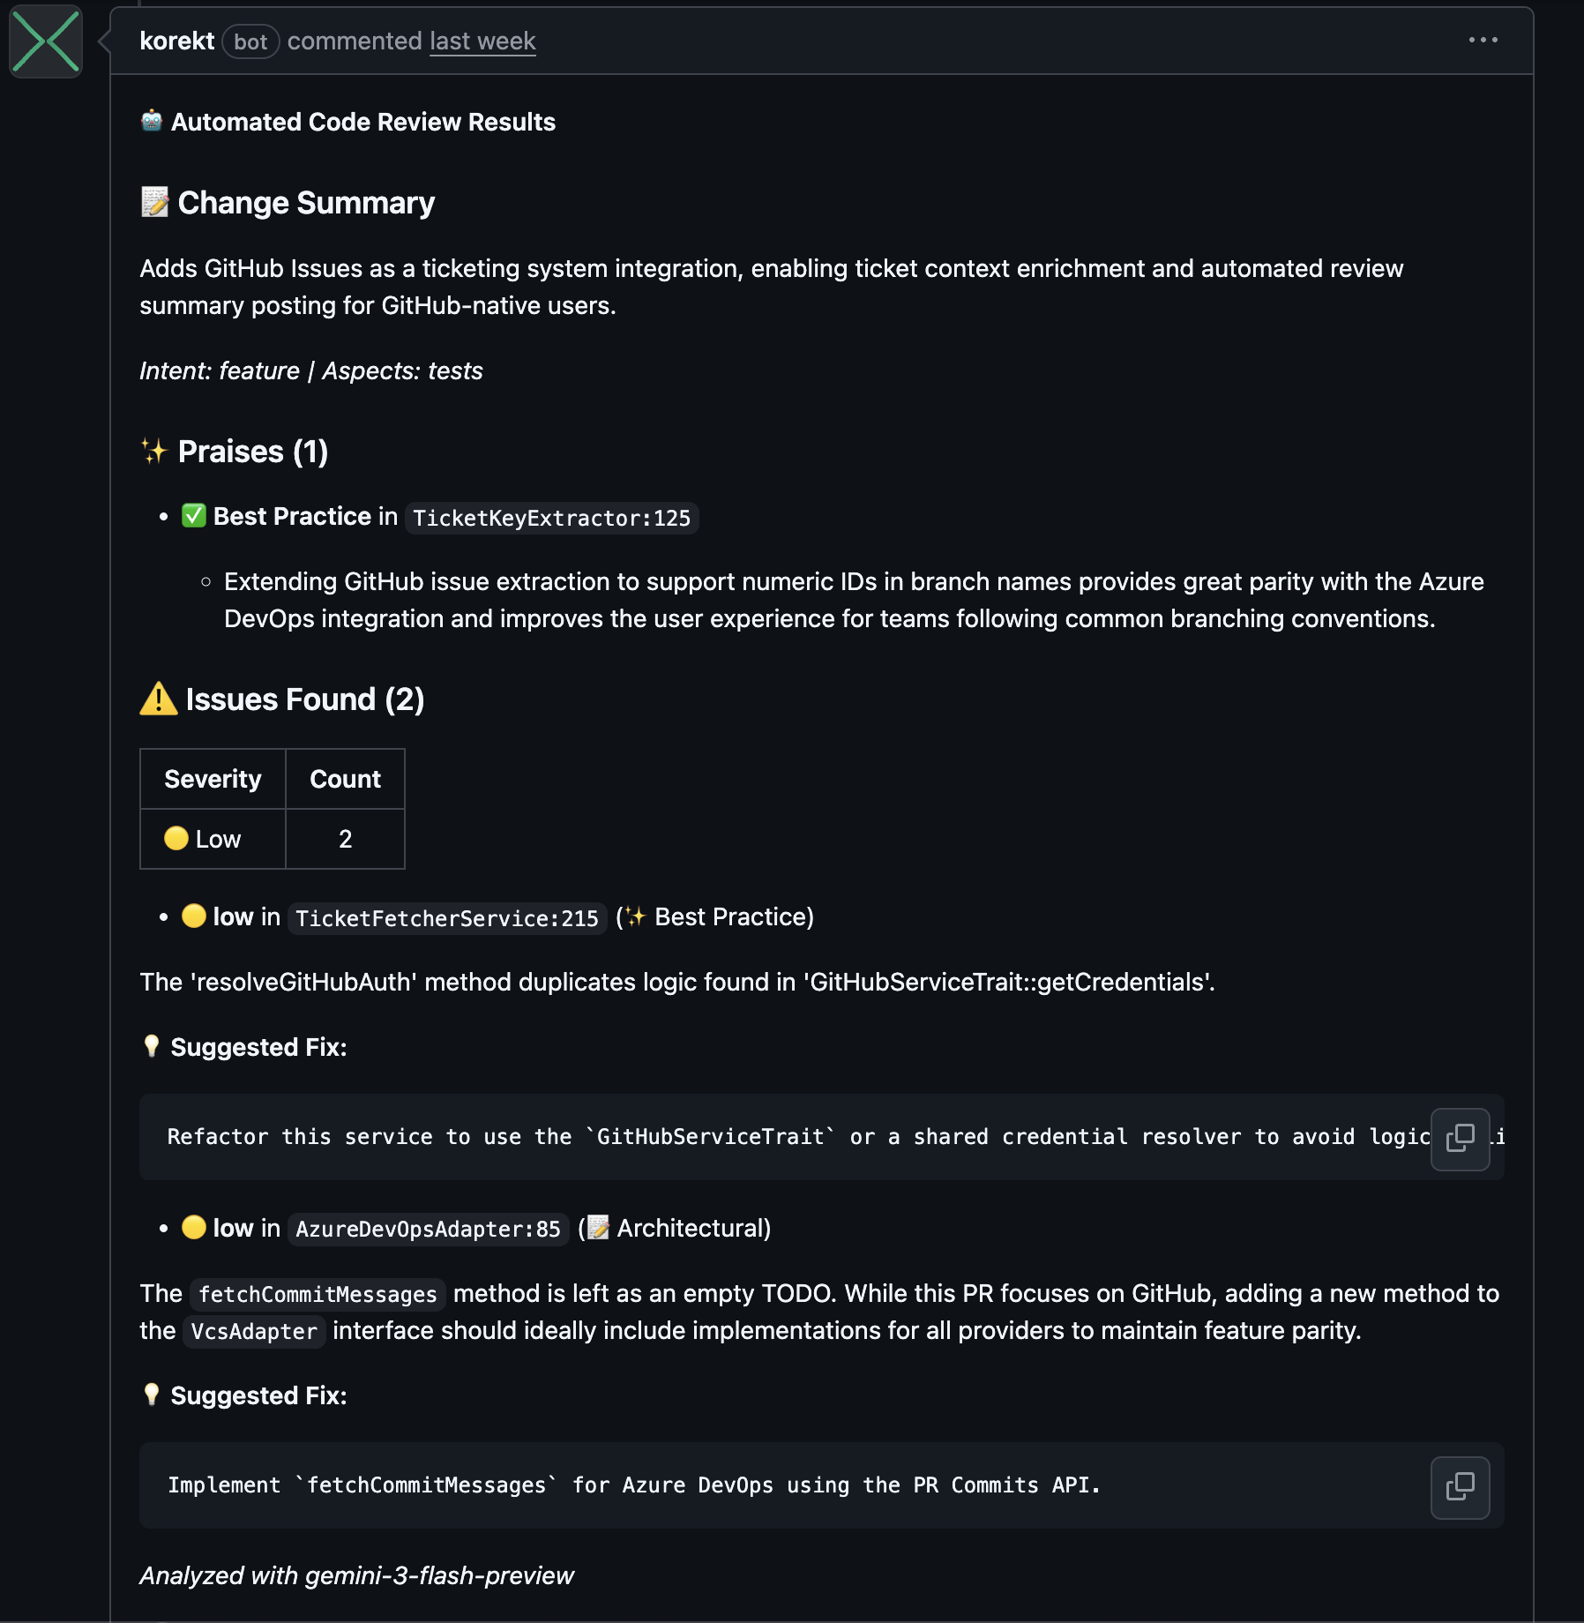This screenshot has height=1623, width=1584.
Task: Click the memo icon beside Architectural label
Action: pyautogui.click(x=597, y=1227)
